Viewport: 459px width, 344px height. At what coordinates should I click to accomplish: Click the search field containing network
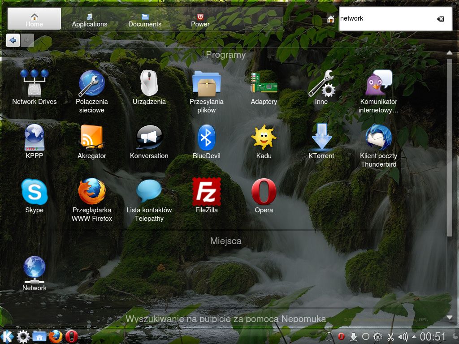(x=395, y=19)
